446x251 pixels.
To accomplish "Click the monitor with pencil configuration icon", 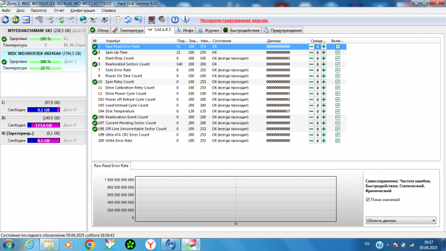I will coord(151,20).
